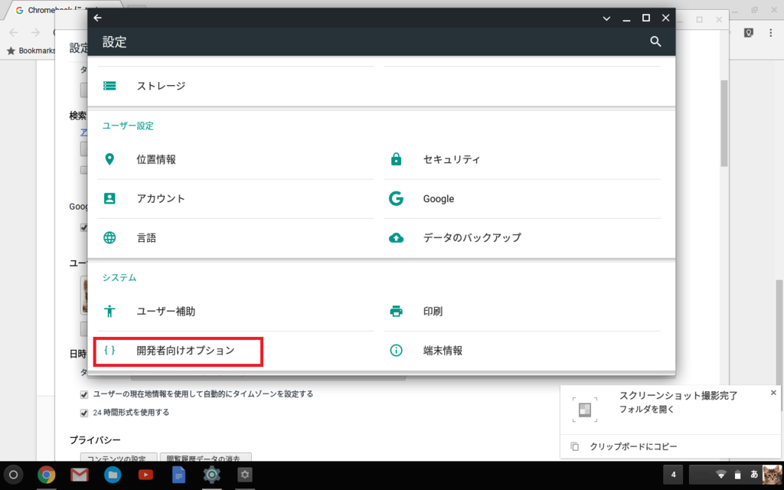Toggle 24 時間形式を使用する checkbox

(x=84, y=413)
